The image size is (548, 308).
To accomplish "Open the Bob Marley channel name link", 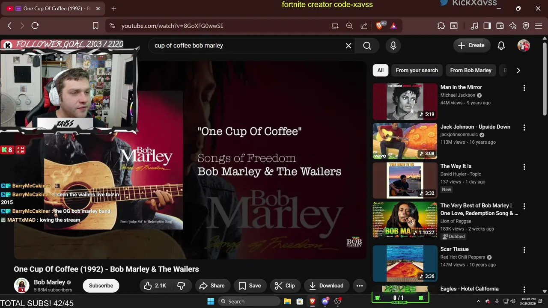I will pyautogui.click(x=50, y=282).
